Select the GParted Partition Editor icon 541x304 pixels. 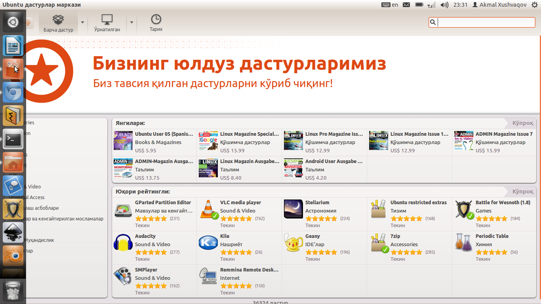pos(123,209)
